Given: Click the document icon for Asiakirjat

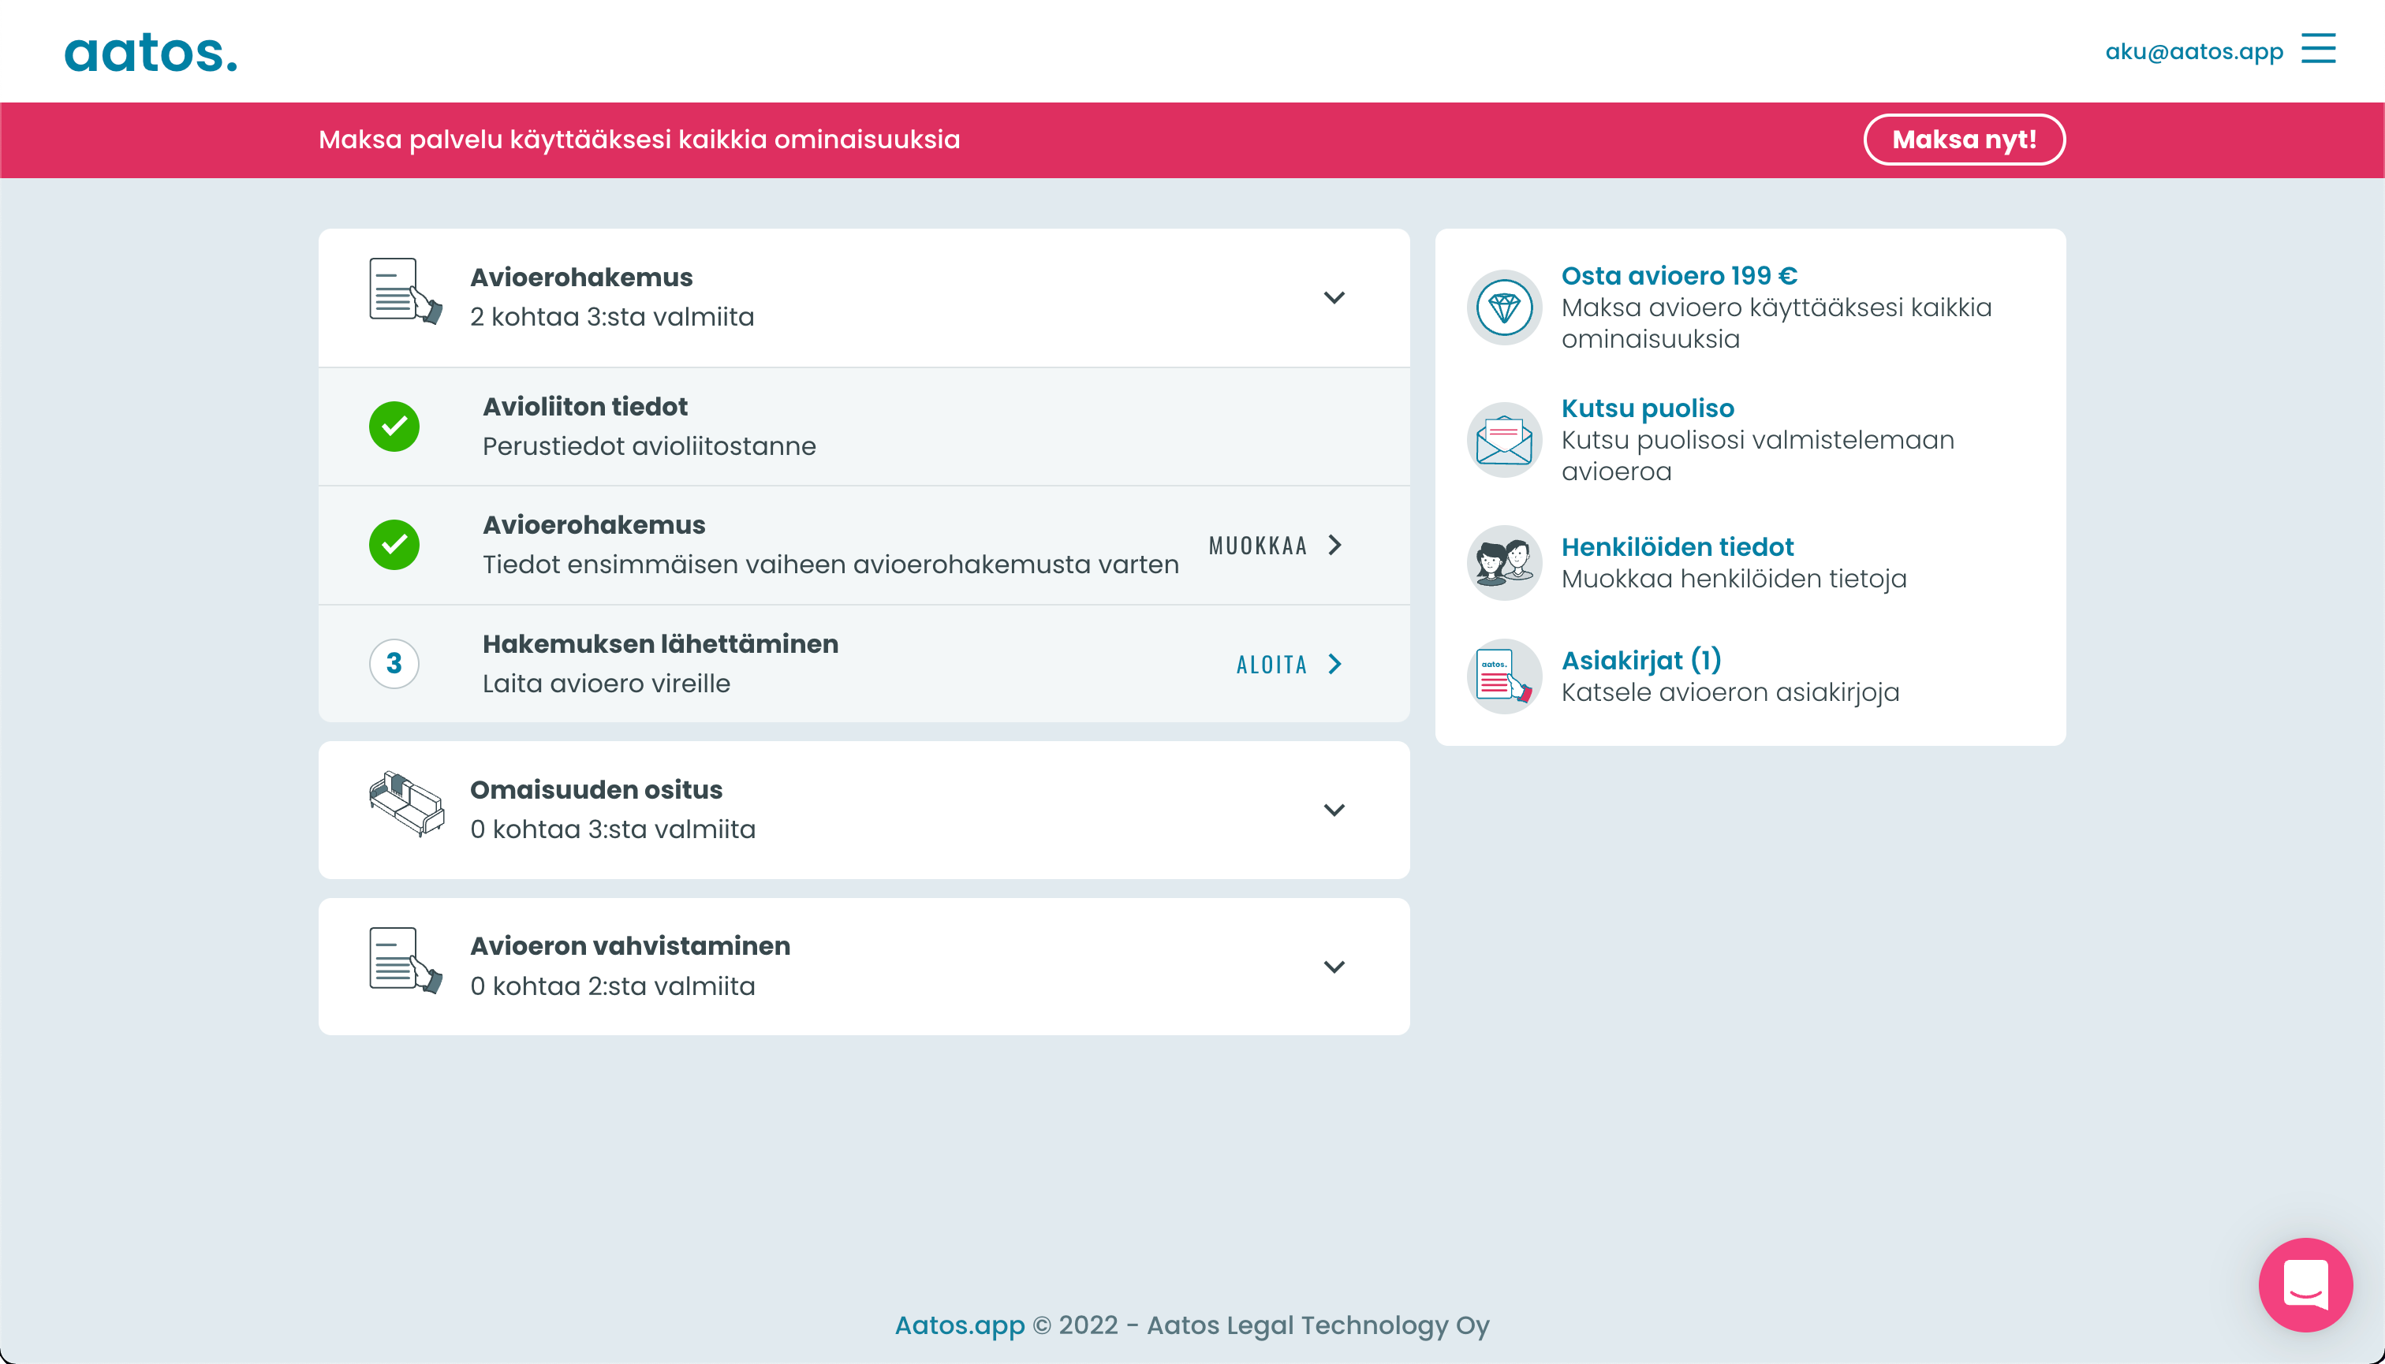Looking at the screenshot, I should click(x=1504, y=676).
